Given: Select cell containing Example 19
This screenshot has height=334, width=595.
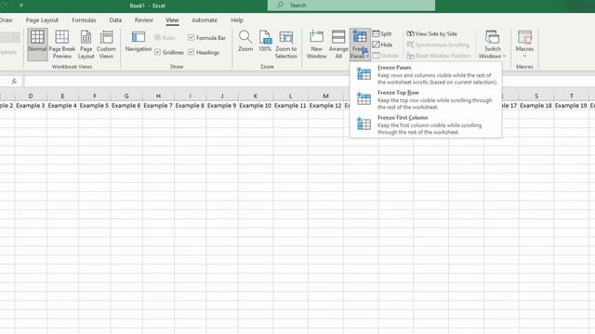Looking at the screenshot, I should [x=571, y=106].
